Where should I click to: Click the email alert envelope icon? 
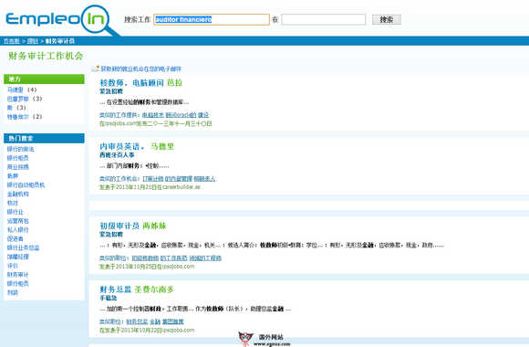[x=96, y=68]
